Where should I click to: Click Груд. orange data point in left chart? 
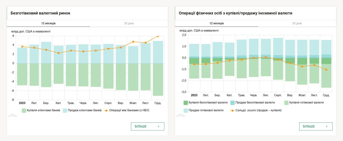[158, 36]
